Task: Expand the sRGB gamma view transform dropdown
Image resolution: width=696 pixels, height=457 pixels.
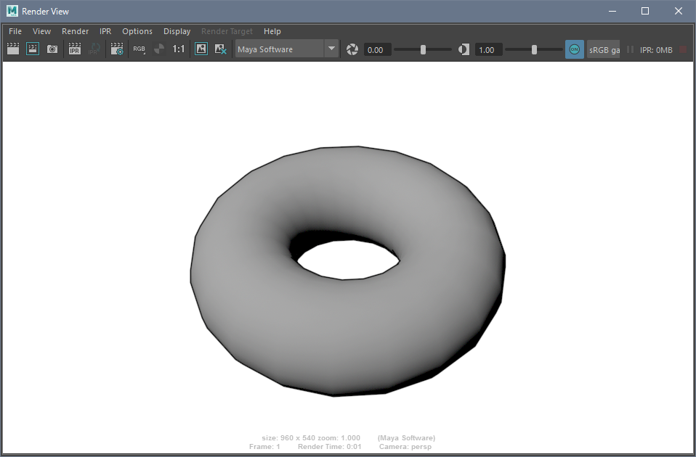Action: click(604, 49)
